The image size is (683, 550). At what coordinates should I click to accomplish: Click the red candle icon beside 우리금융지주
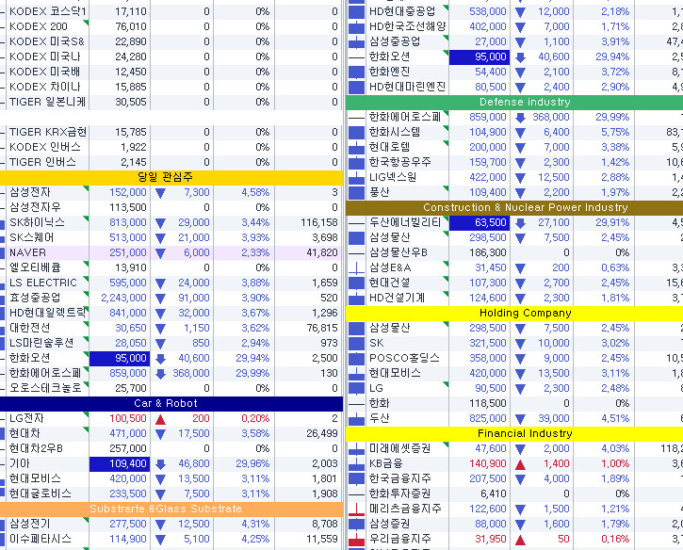coord(356,539)
